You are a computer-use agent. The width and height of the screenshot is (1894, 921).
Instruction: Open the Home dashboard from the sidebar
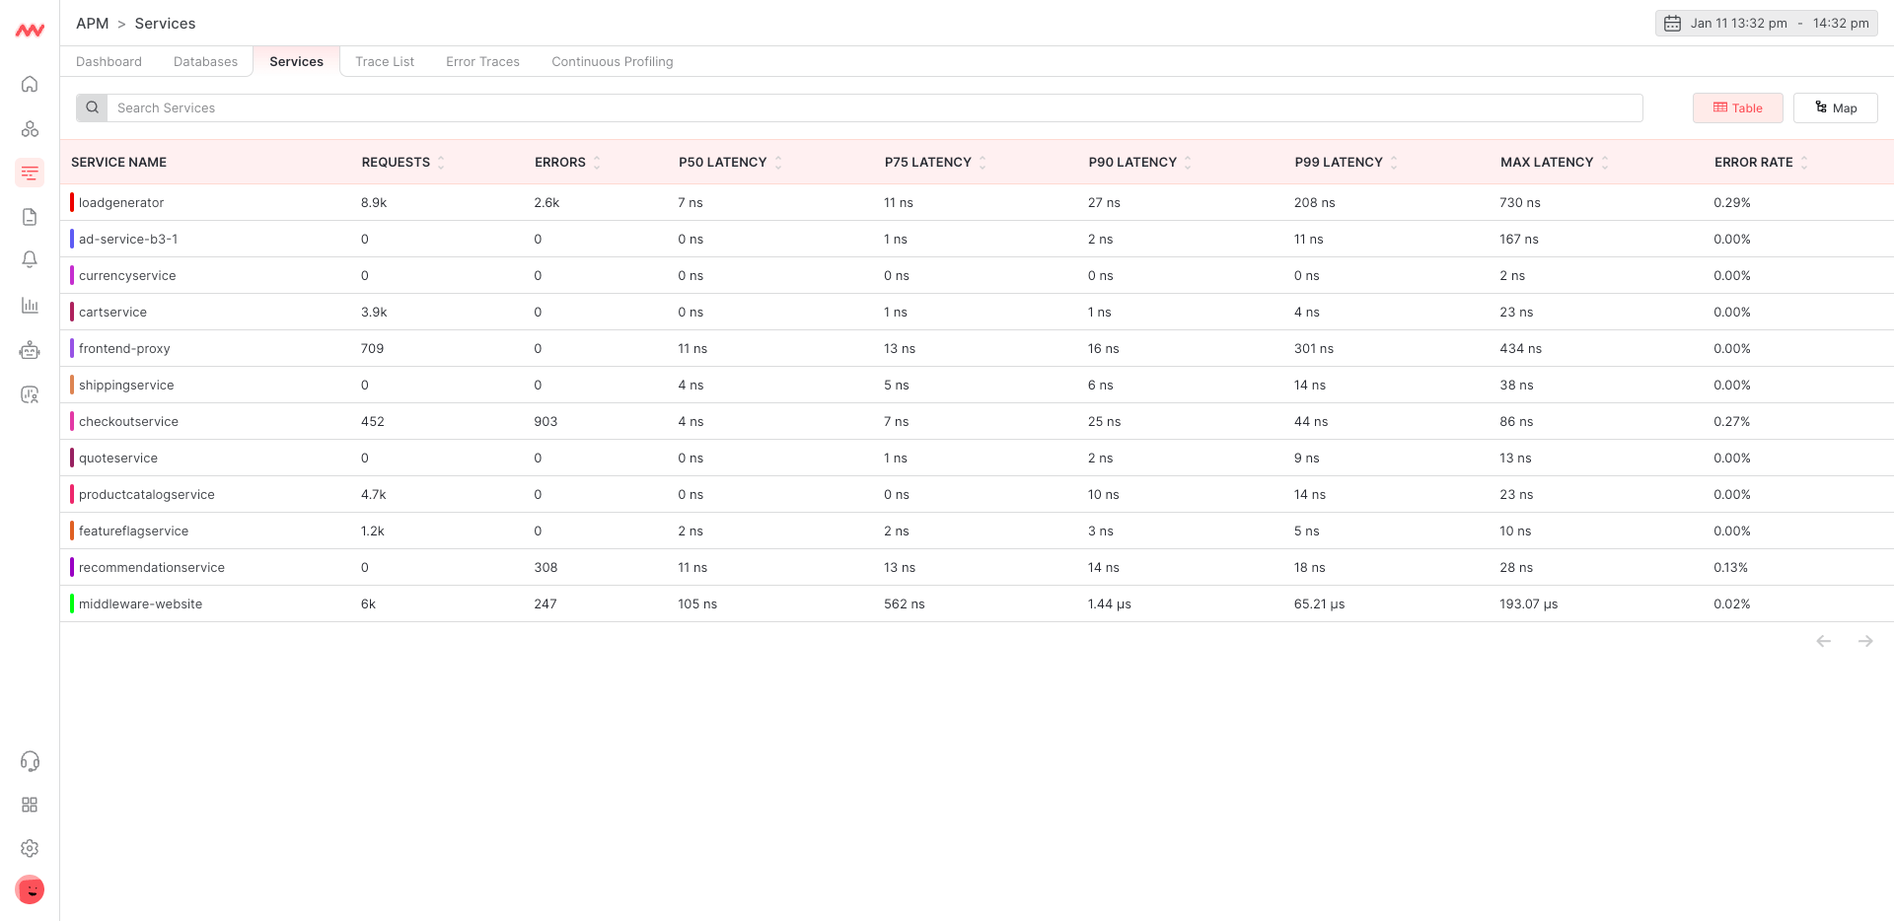point(30,84)
